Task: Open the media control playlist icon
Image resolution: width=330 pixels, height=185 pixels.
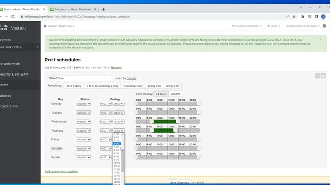Action: (x=309, y=17)
